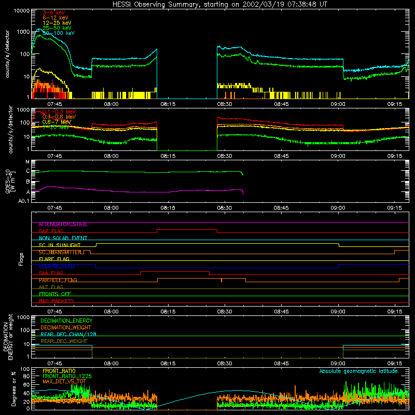Click the REAR_DEC_CHAN/128 legend label
The width and height of the screenshot is (415, 415).
point(68,335)
